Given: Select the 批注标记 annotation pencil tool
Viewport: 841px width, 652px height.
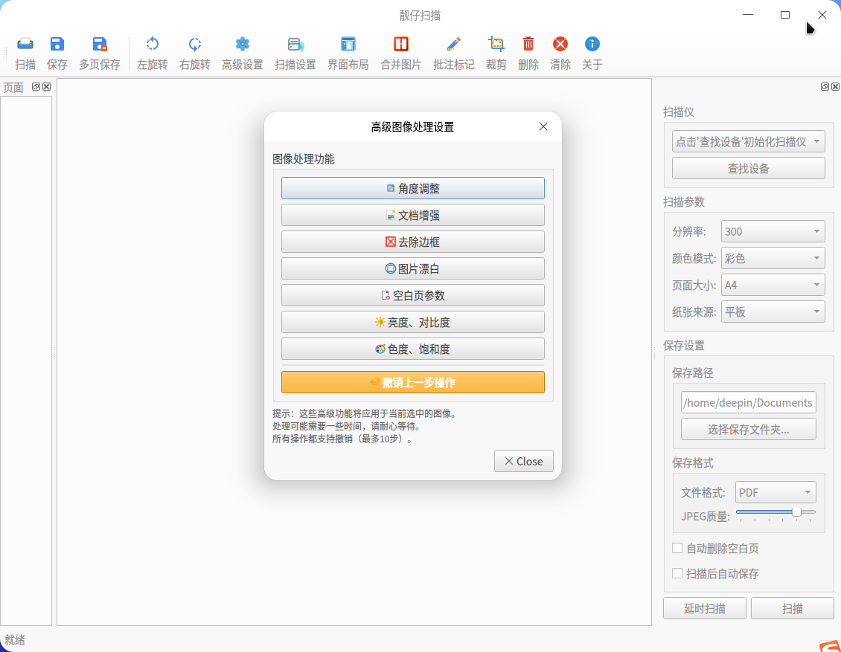Looking at the screenshot, I should click(x=454, y=44).
